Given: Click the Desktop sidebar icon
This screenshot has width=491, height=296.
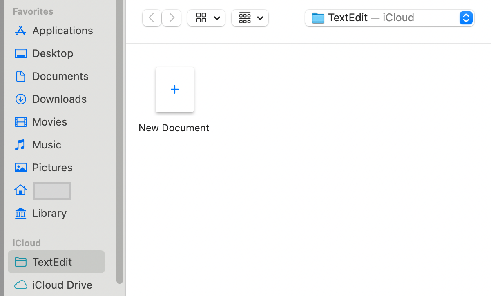Looking at the screenshot, I should (20, 53).
